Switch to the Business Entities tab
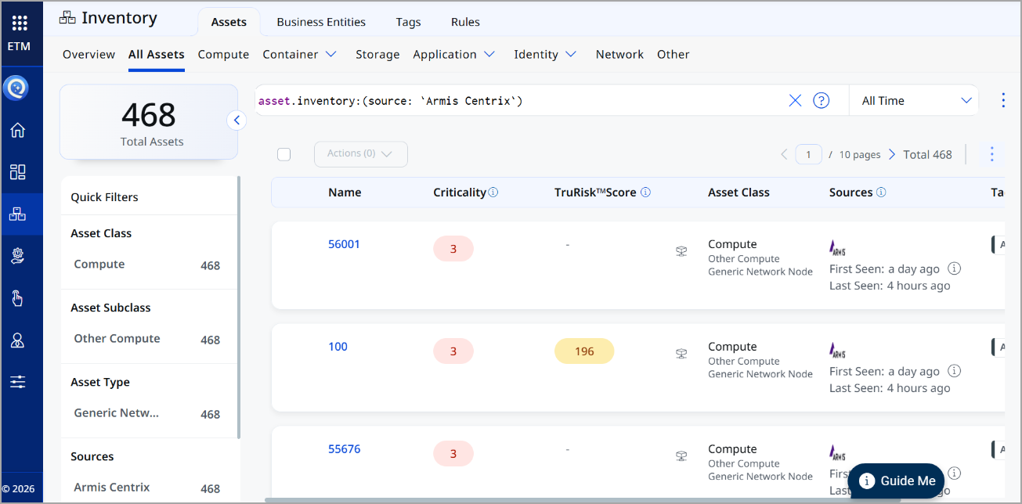Image resolution: width=1022 pixels, height=504 pixels. [321, 22]
